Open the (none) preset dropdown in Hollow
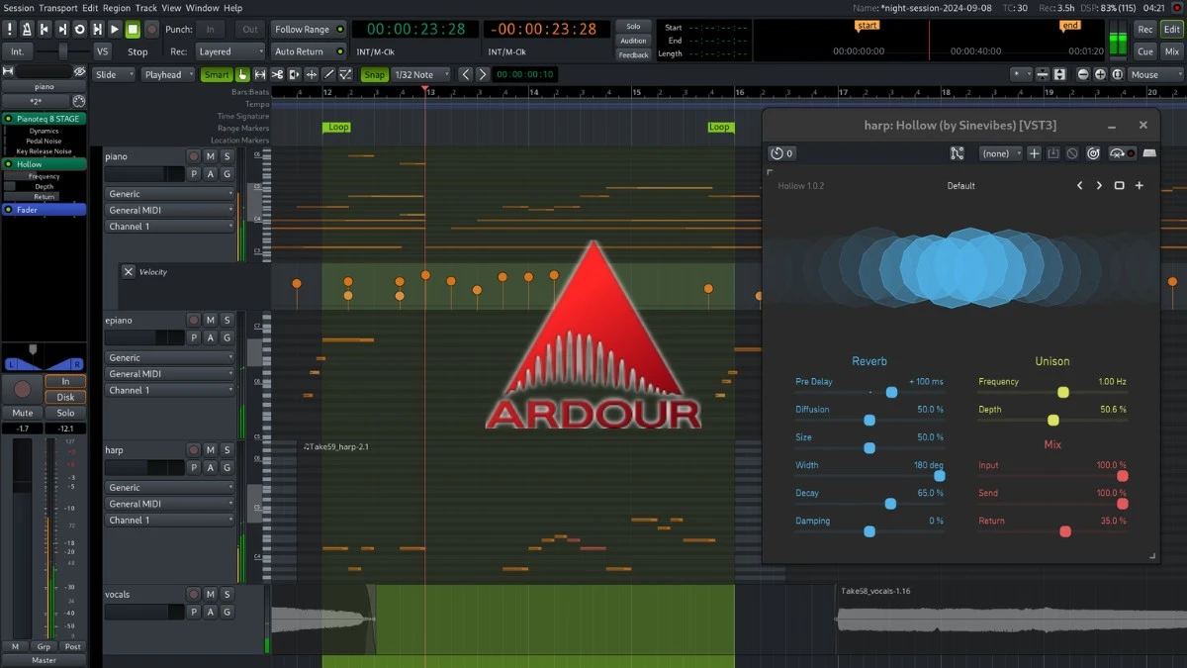1187x668 pixels. 999,152
